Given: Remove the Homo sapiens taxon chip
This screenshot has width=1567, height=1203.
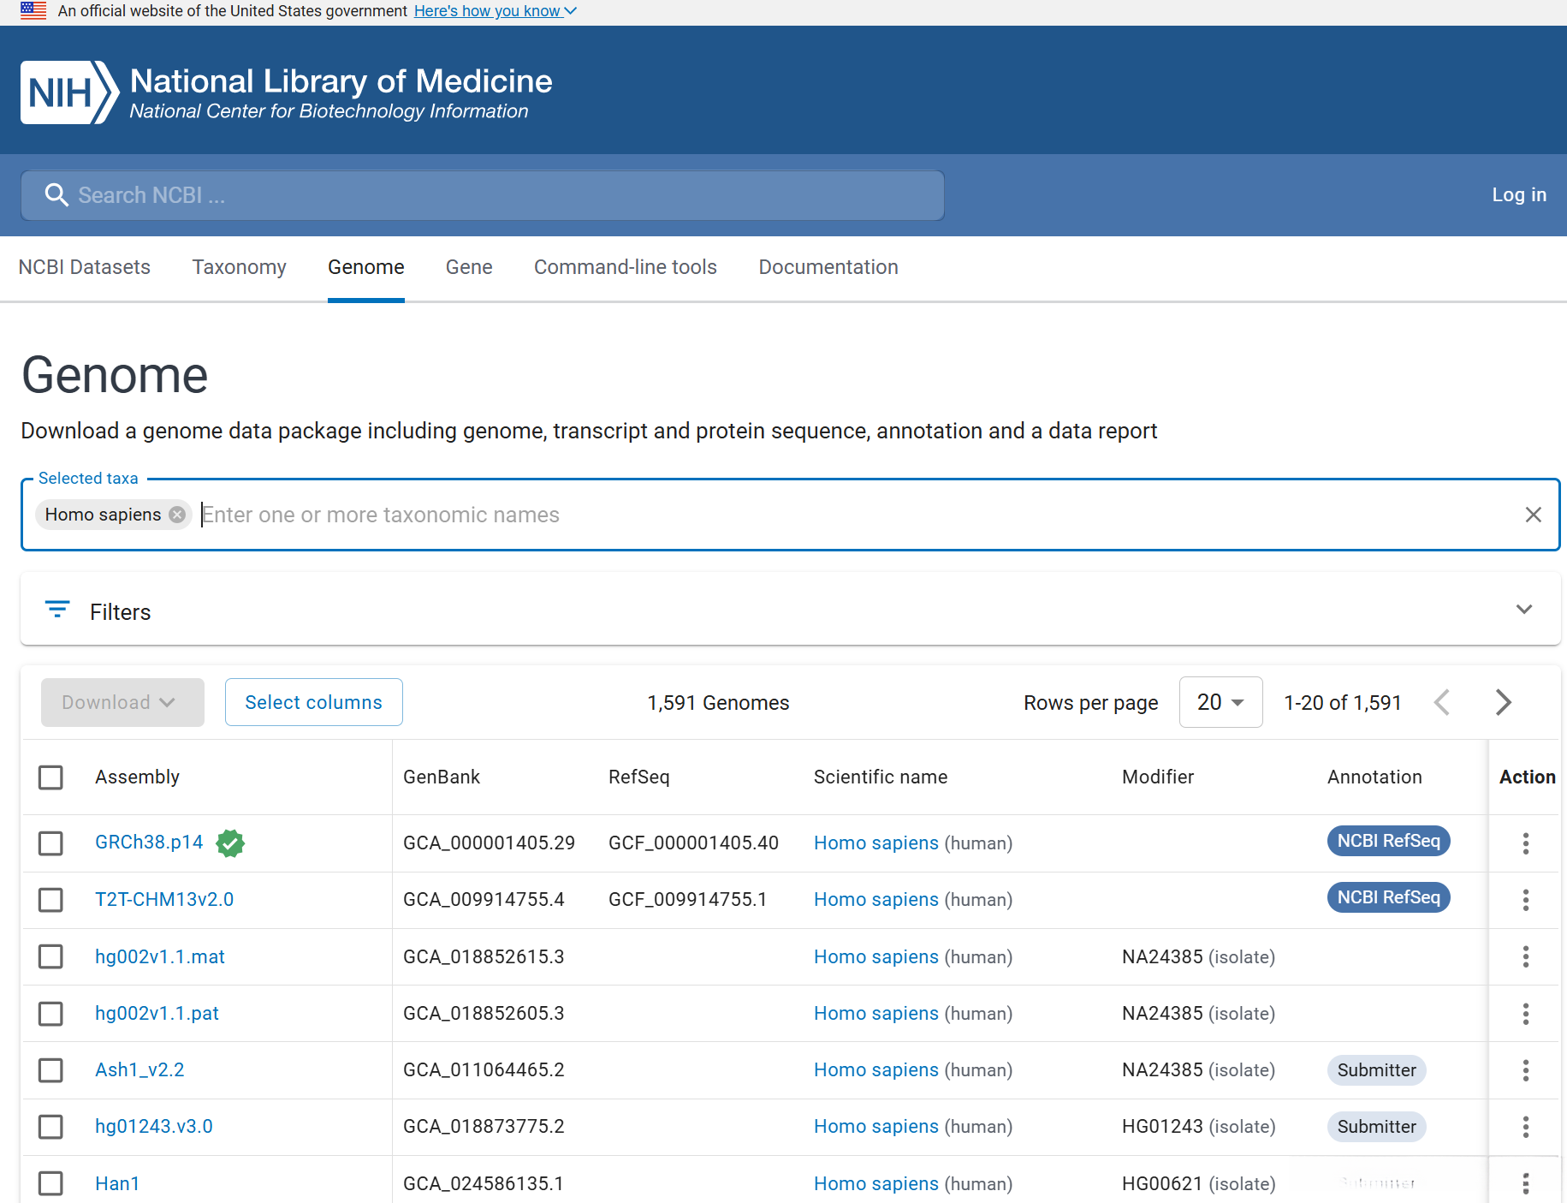Looking at the screenshot, I should (177, 515).
